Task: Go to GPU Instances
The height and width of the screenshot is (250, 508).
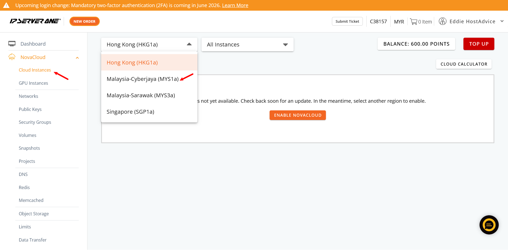Action: pos(33,83)
